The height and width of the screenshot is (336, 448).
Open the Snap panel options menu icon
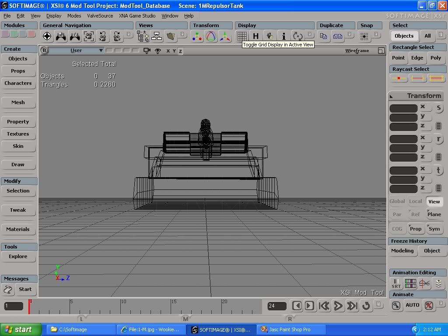pyautogui.click(x=376, y=34)
